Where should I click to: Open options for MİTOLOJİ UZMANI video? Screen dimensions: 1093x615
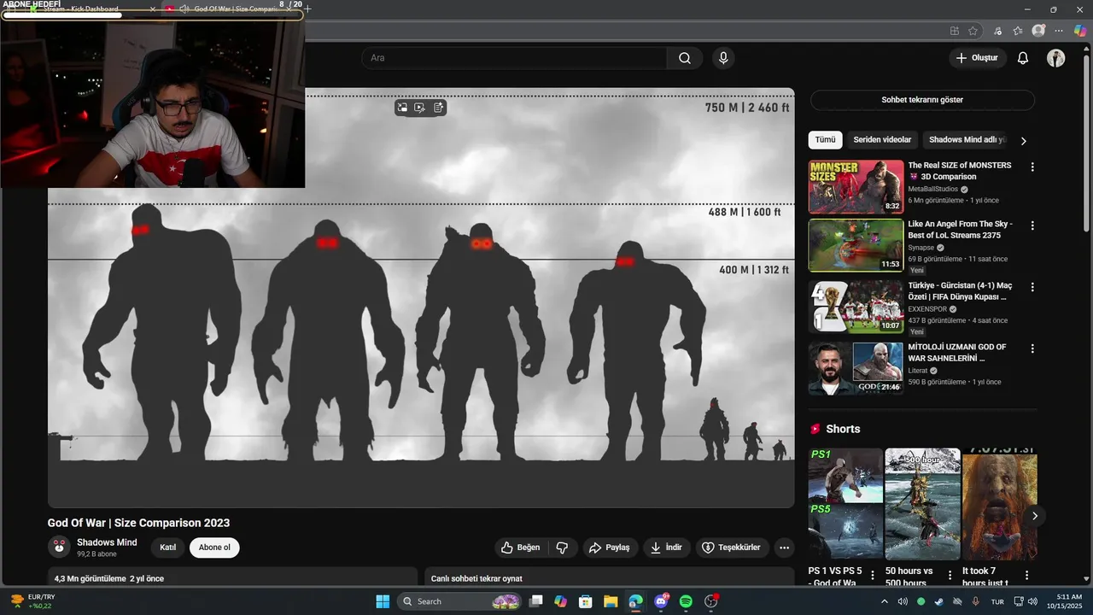[1032, 348]
